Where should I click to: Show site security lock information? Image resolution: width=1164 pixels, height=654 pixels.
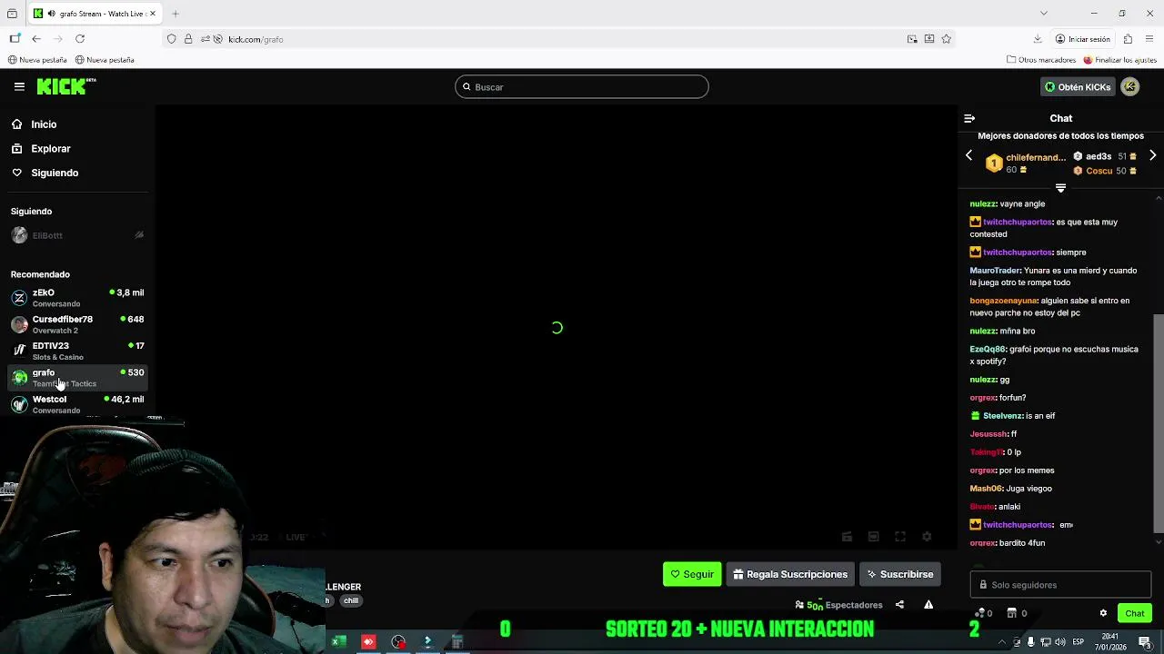188,39
